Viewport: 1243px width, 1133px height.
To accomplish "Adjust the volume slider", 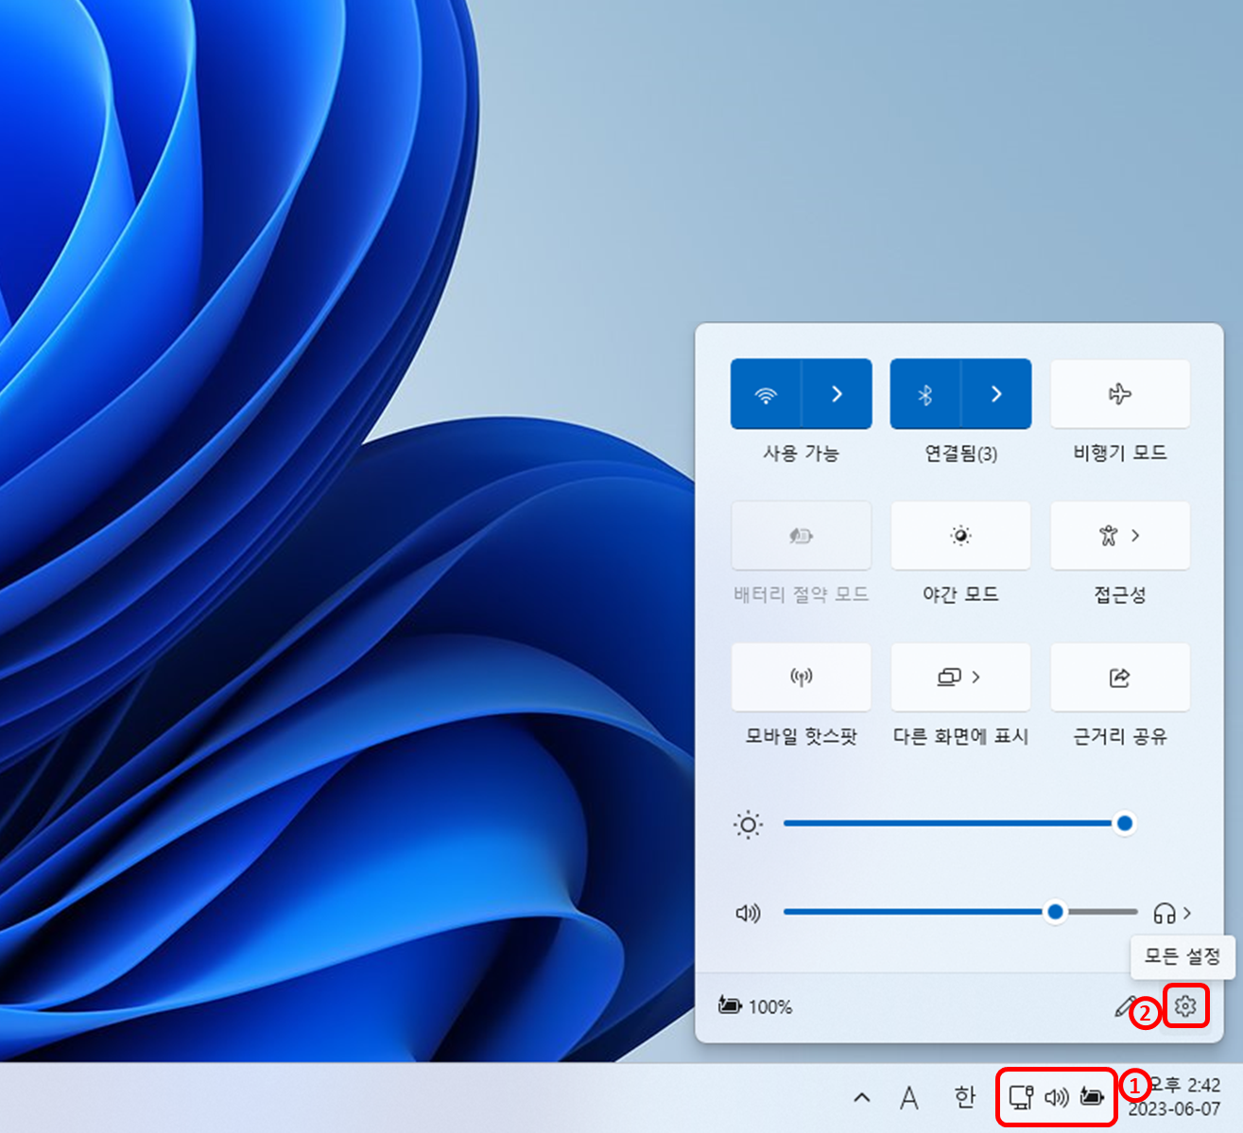I will 960,912.
